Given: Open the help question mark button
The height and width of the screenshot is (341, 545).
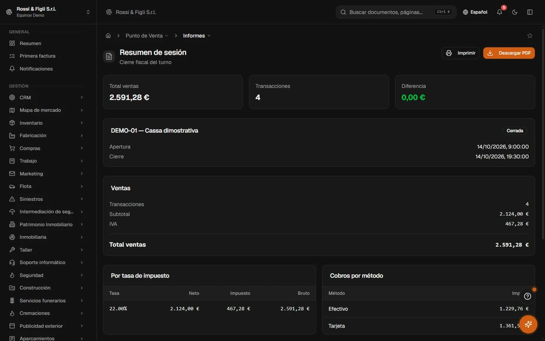Looking at the screenshot, I should point(528,296).
